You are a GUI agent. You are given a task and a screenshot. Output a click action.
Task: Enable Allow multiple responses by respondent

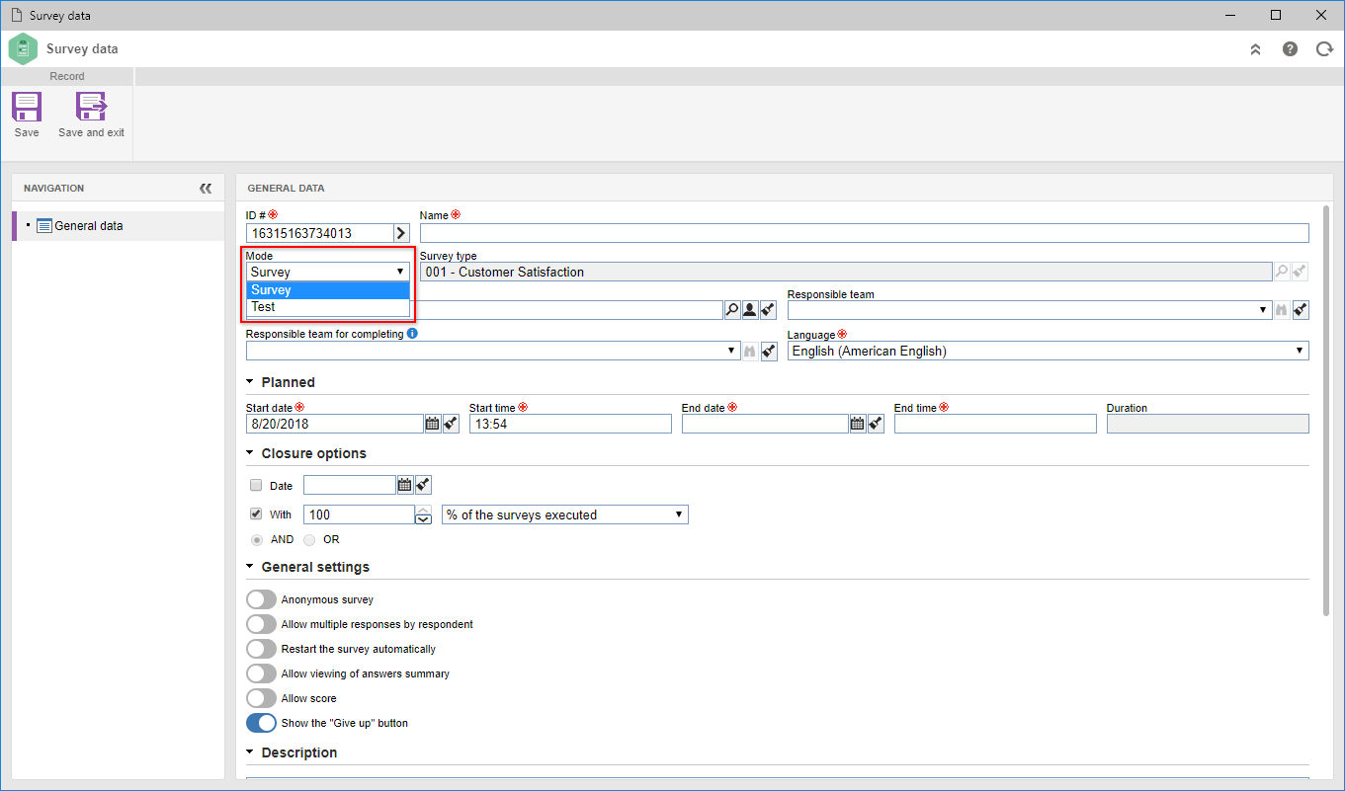click(x=261, y=624)
